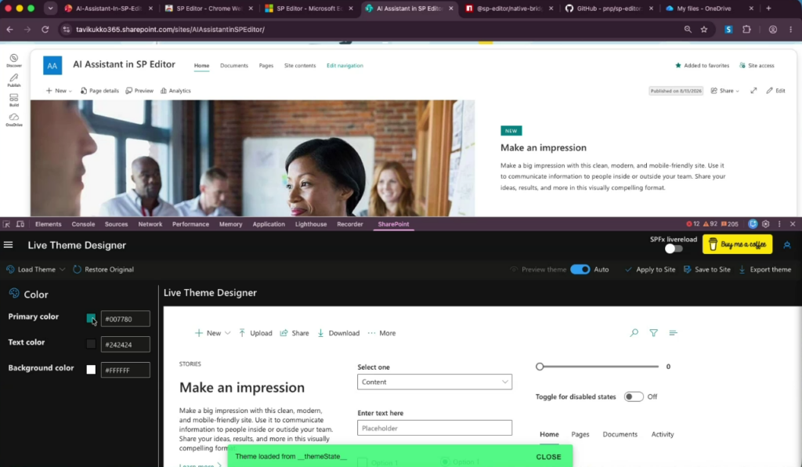
Task: Switch to the Console DevTools tab
Action: coord(83,224)
